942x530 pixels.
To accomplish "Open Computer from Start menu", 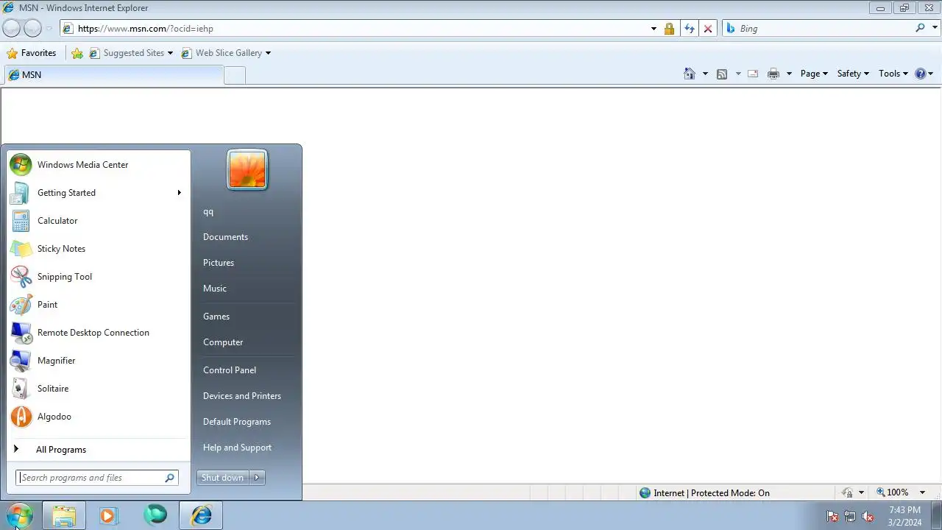I will coord(223,342).
